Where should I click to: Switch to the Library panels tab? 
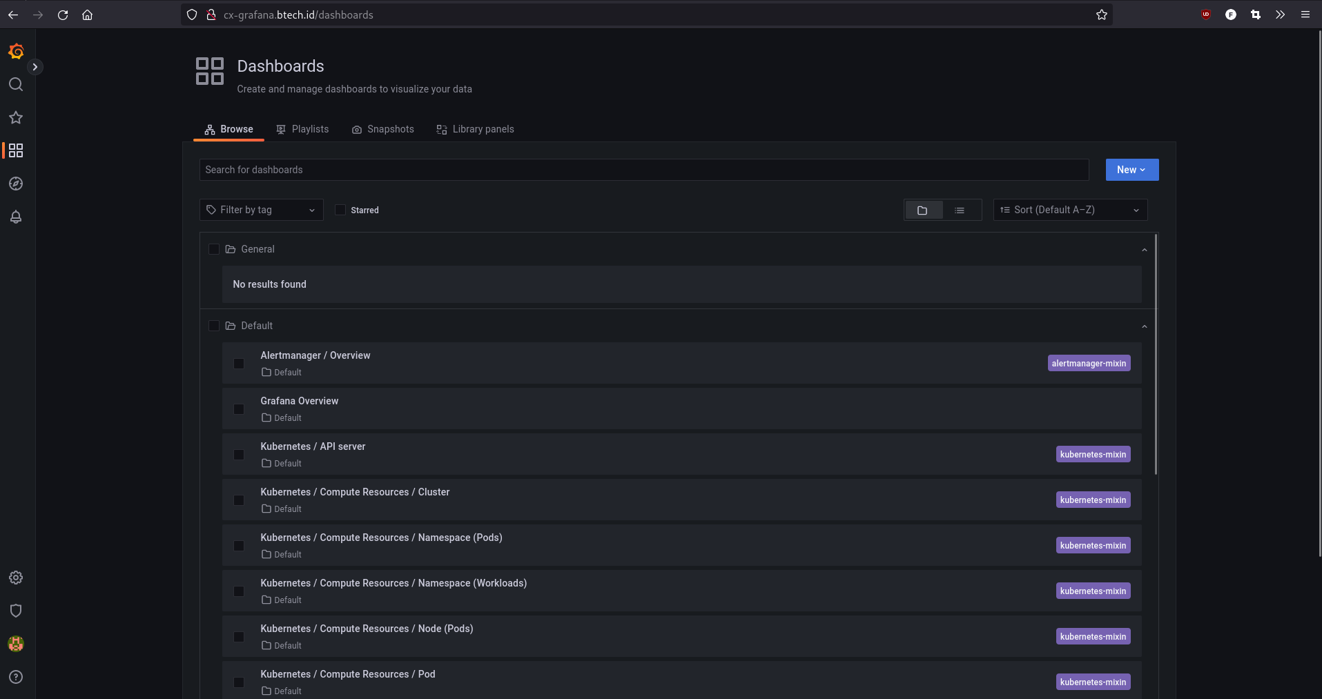[x=476, y=129]
